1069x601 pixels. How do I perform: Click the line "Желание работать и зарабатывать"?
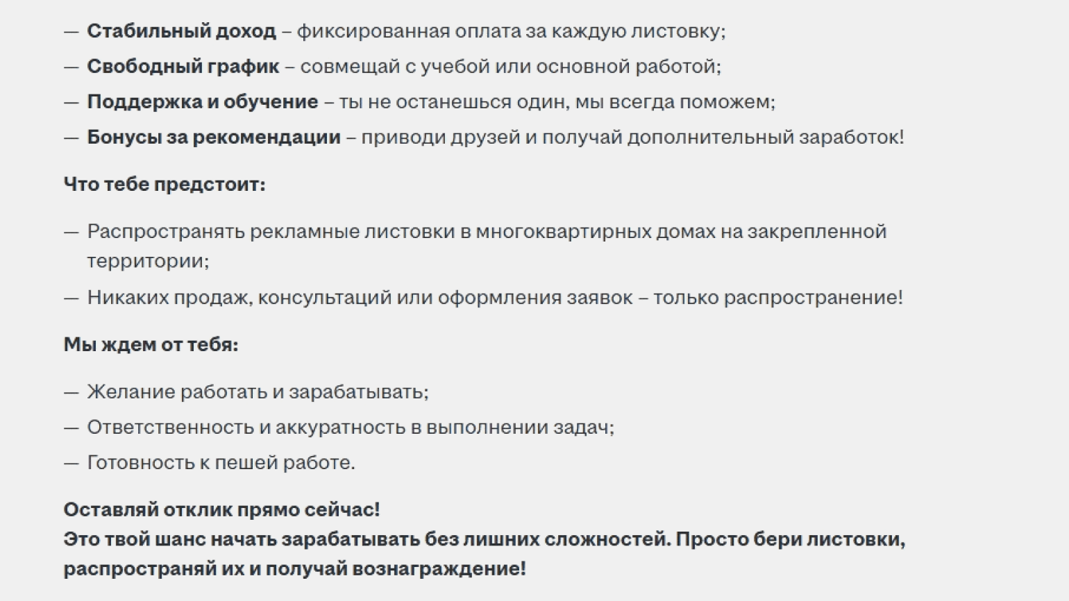coord(258,392)
